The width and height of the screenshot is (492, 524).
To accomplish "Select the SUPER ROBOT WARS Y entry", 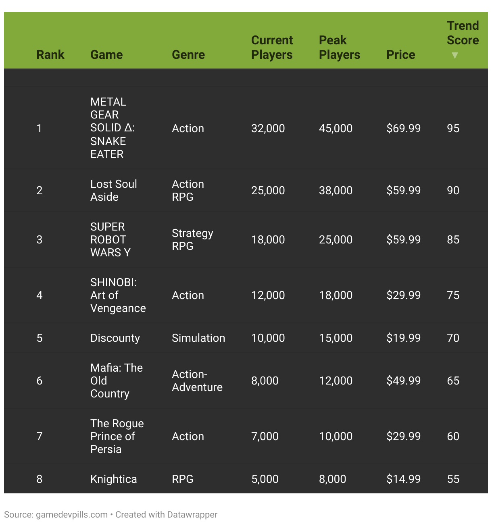I will coord(110,239).
